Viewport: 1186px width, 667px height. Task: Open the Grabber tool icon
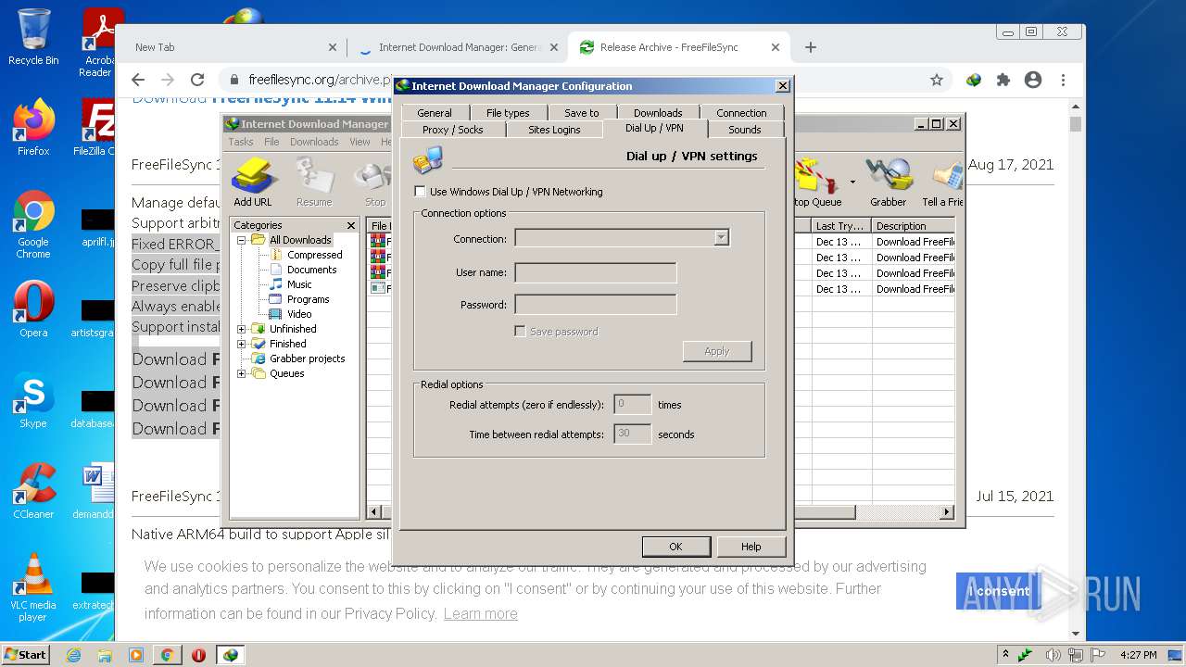[888, 182]
